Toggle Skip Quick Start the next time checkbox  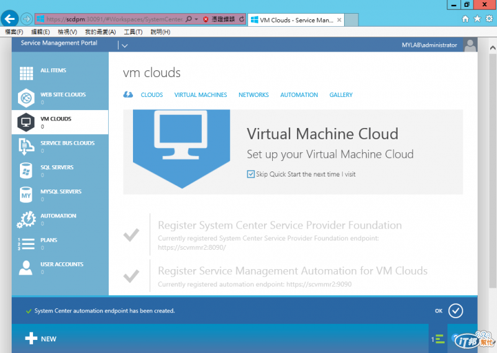(x=250, y=174)
